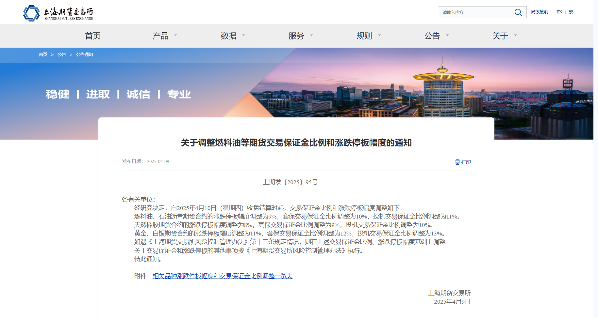The height and width of the screenshot is (318, 598).
Task: Open 高级搜索 advanced search
Action: [539, 12]
